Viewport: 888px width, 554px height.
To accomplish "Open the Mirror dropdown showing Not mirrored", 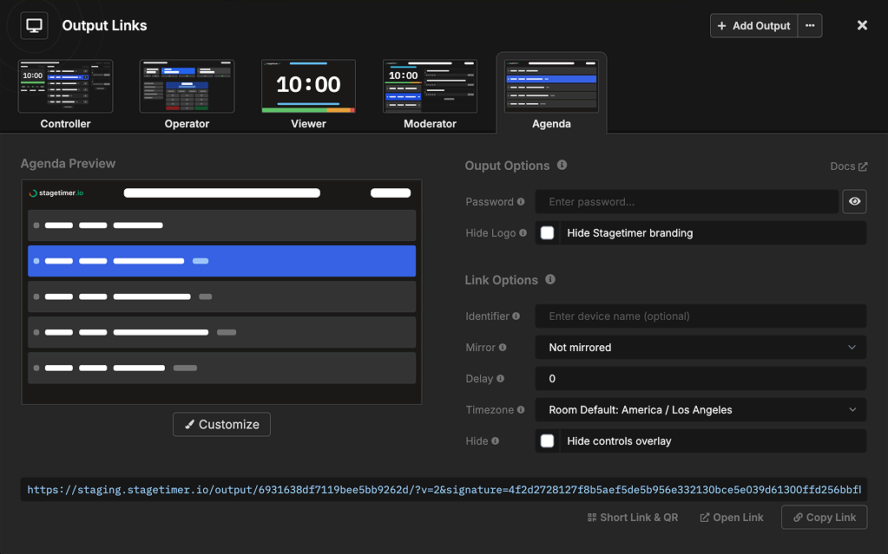I will point(701,347).
